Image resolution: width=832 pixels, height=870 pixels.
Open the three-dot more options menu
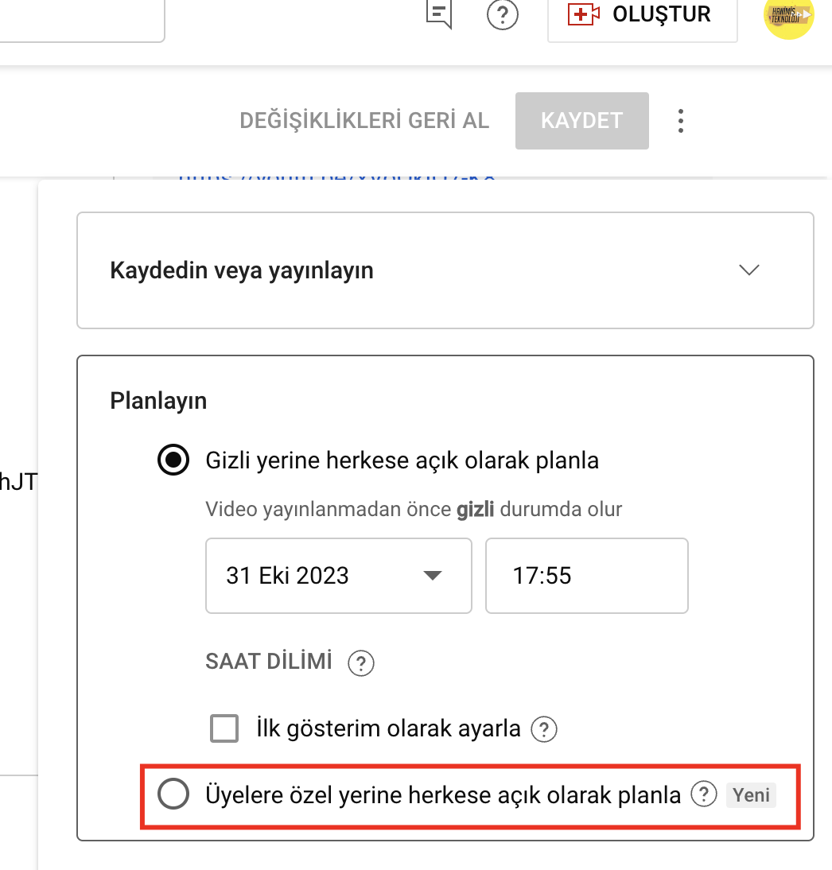click(681, 121)
